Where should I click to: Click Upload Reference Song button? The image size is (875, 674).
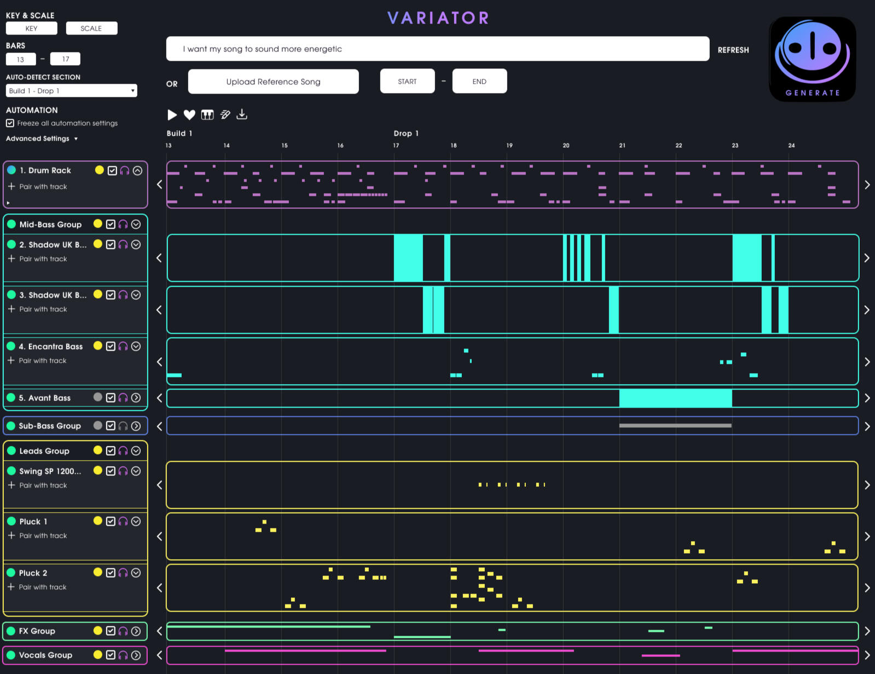point(273,82)
